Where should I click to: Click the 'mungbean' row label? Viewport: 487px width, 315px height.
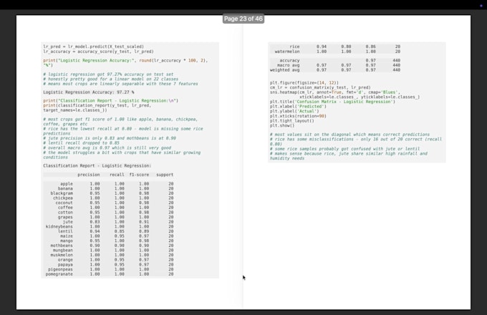tap(63, 250)
